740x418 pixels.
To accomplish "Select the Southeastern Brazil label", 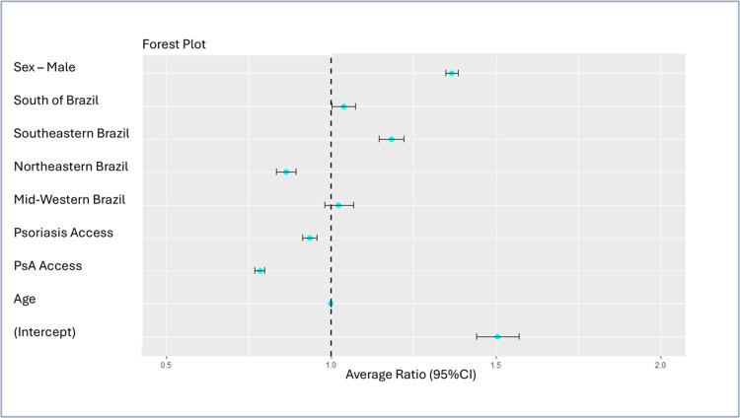I will 72,133.
